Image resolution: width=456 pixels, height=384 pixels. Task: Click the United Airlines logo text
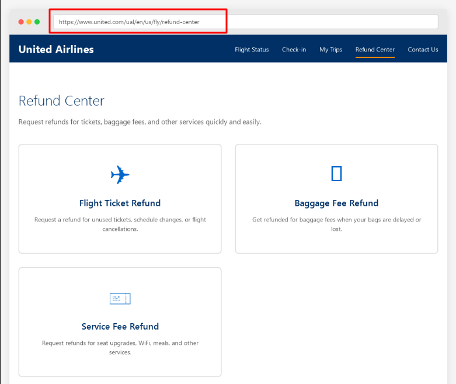[x=56, y=49]
